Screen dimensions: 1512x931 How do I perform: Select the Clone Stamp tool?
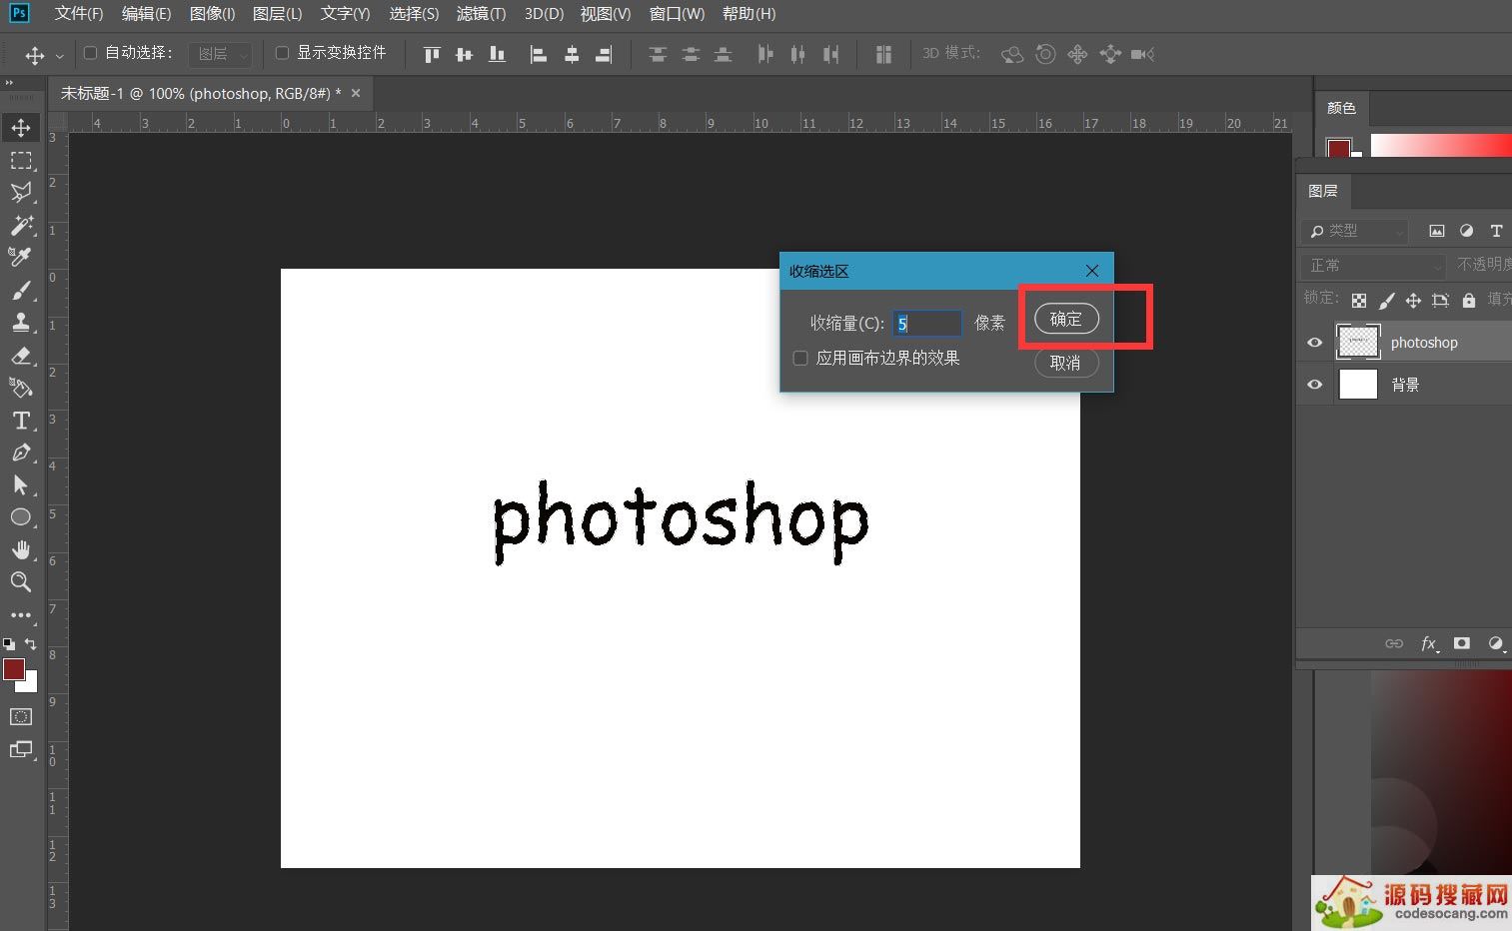coord(21,323)
